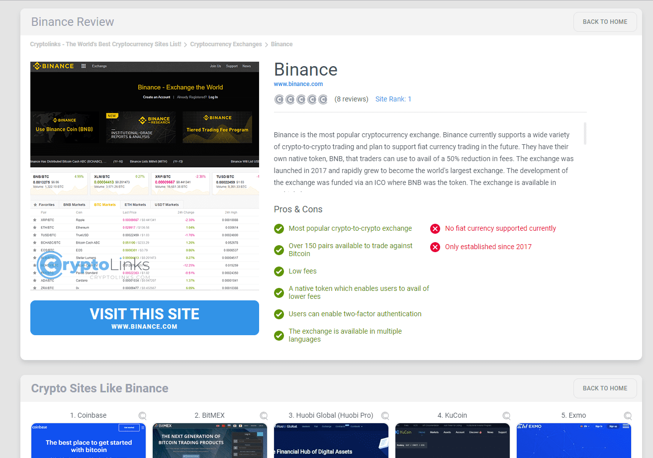This screenshot has height=458, width=653.
Task: Click red X beside Only established since 2017
Action: (435, 247)
